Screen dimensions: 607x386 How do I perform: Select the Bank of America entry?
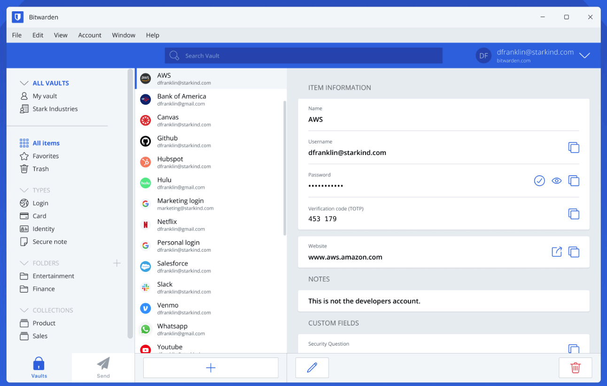(210, 99)
